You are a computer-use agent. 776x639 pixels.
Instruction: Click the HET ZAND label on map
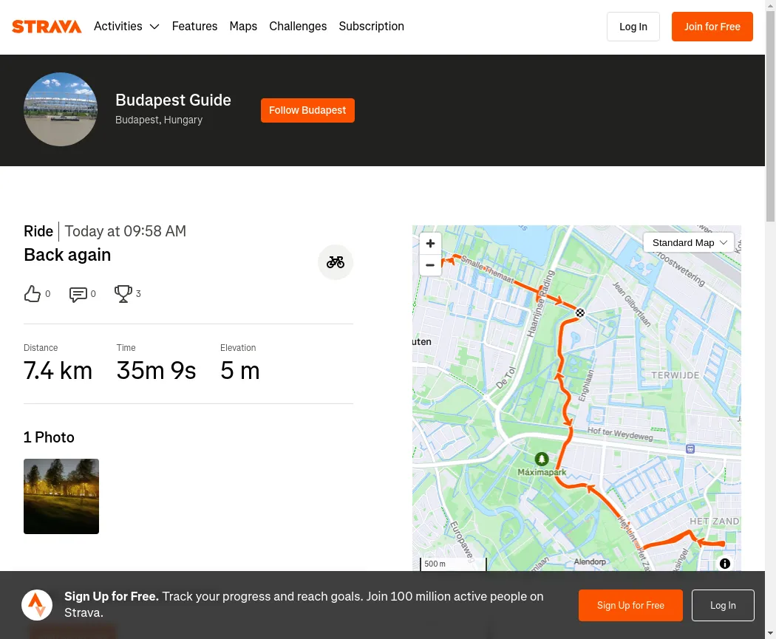(x=714, y=522)
